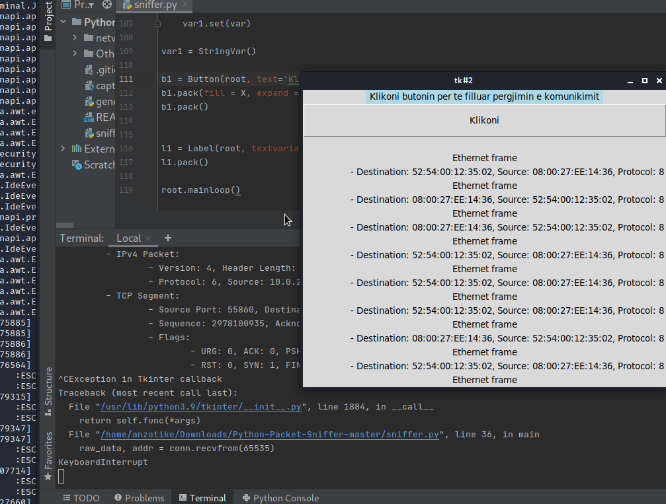
Task: Click the tk#2 window title bar
Action: (464, 81)
